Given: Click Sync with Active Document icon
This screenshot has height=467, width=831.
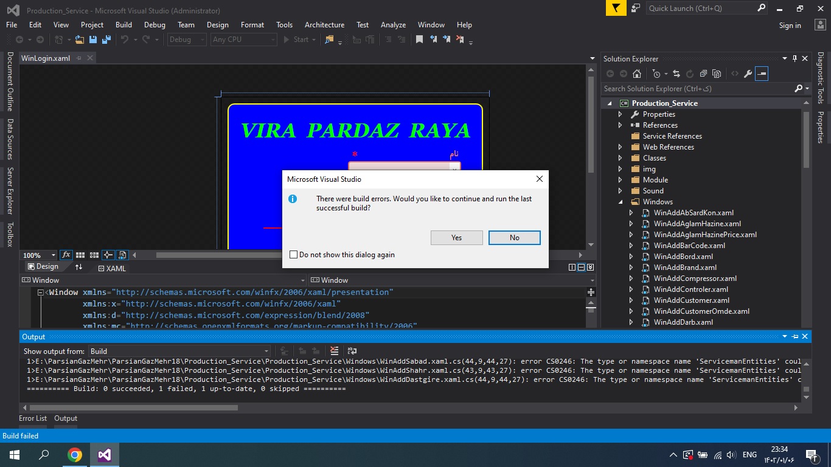Looking at the screenshot, I should click(x=676, y=74).
